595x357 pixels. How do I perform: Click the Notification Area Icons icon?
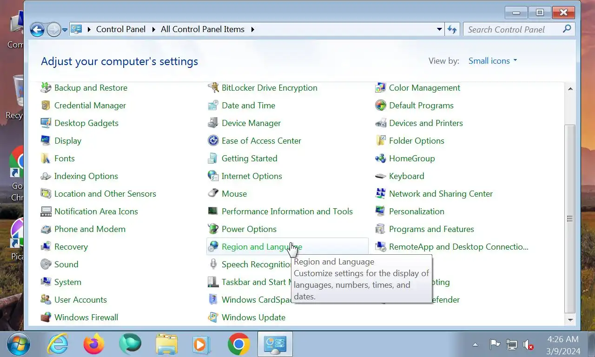tap(46, 211)
